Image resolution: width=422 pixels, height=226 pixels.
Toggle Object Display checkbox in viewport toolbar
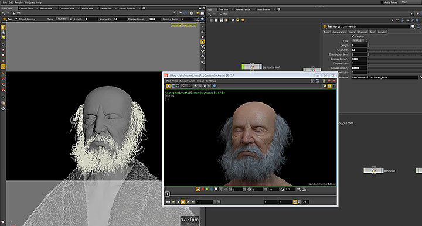click(x=16, y=19)
